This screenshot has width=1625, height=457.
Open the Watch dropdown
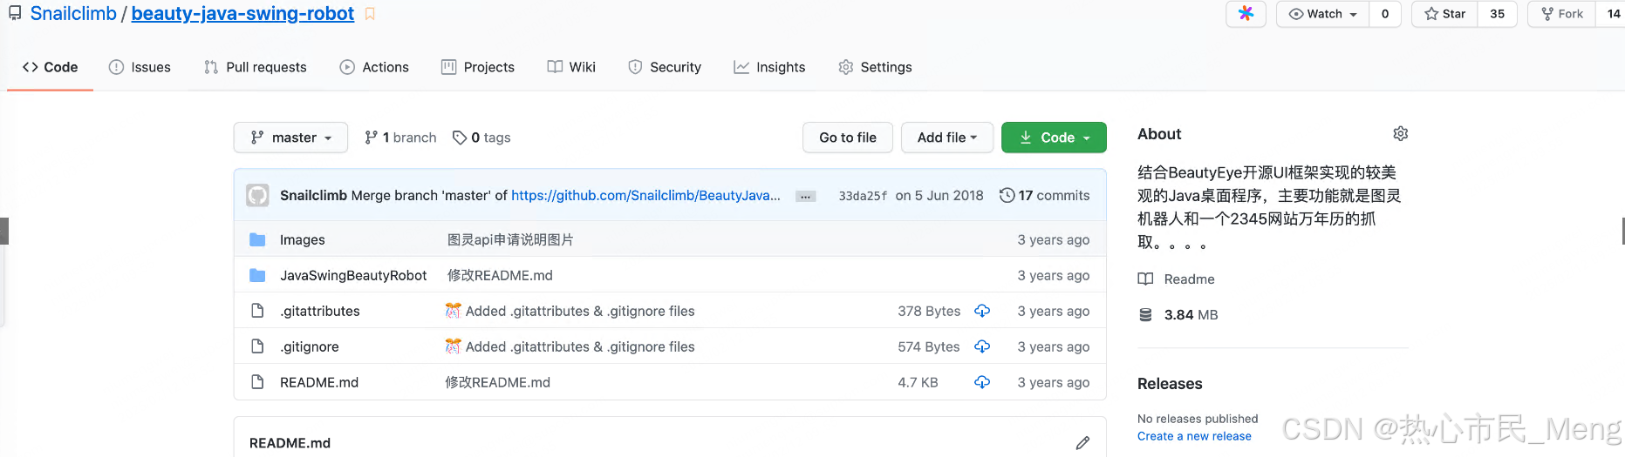1323,14
